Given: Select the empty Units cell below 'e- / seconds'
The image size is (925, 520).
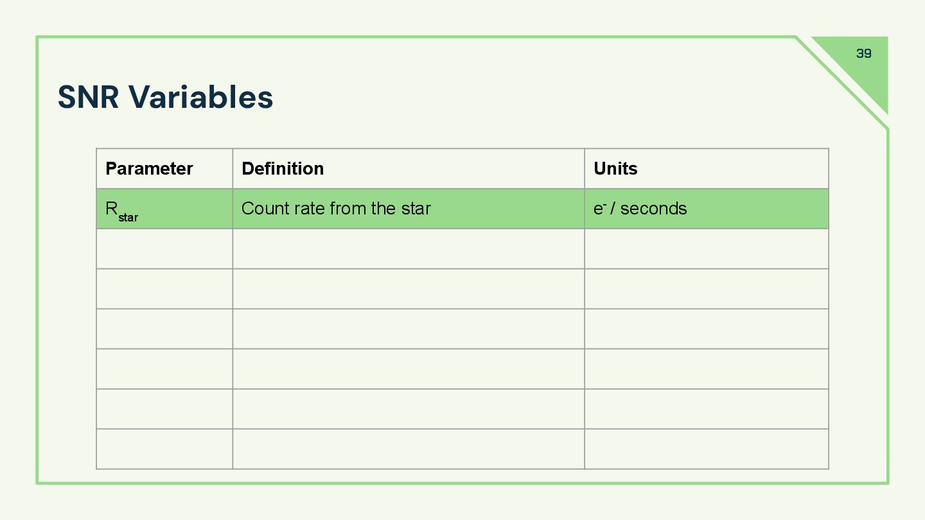Looking at the screenshot, I should click(707, 248).
